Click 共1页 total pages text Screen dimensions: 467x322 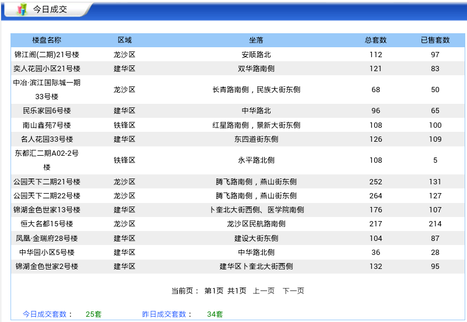pos(237,290)
